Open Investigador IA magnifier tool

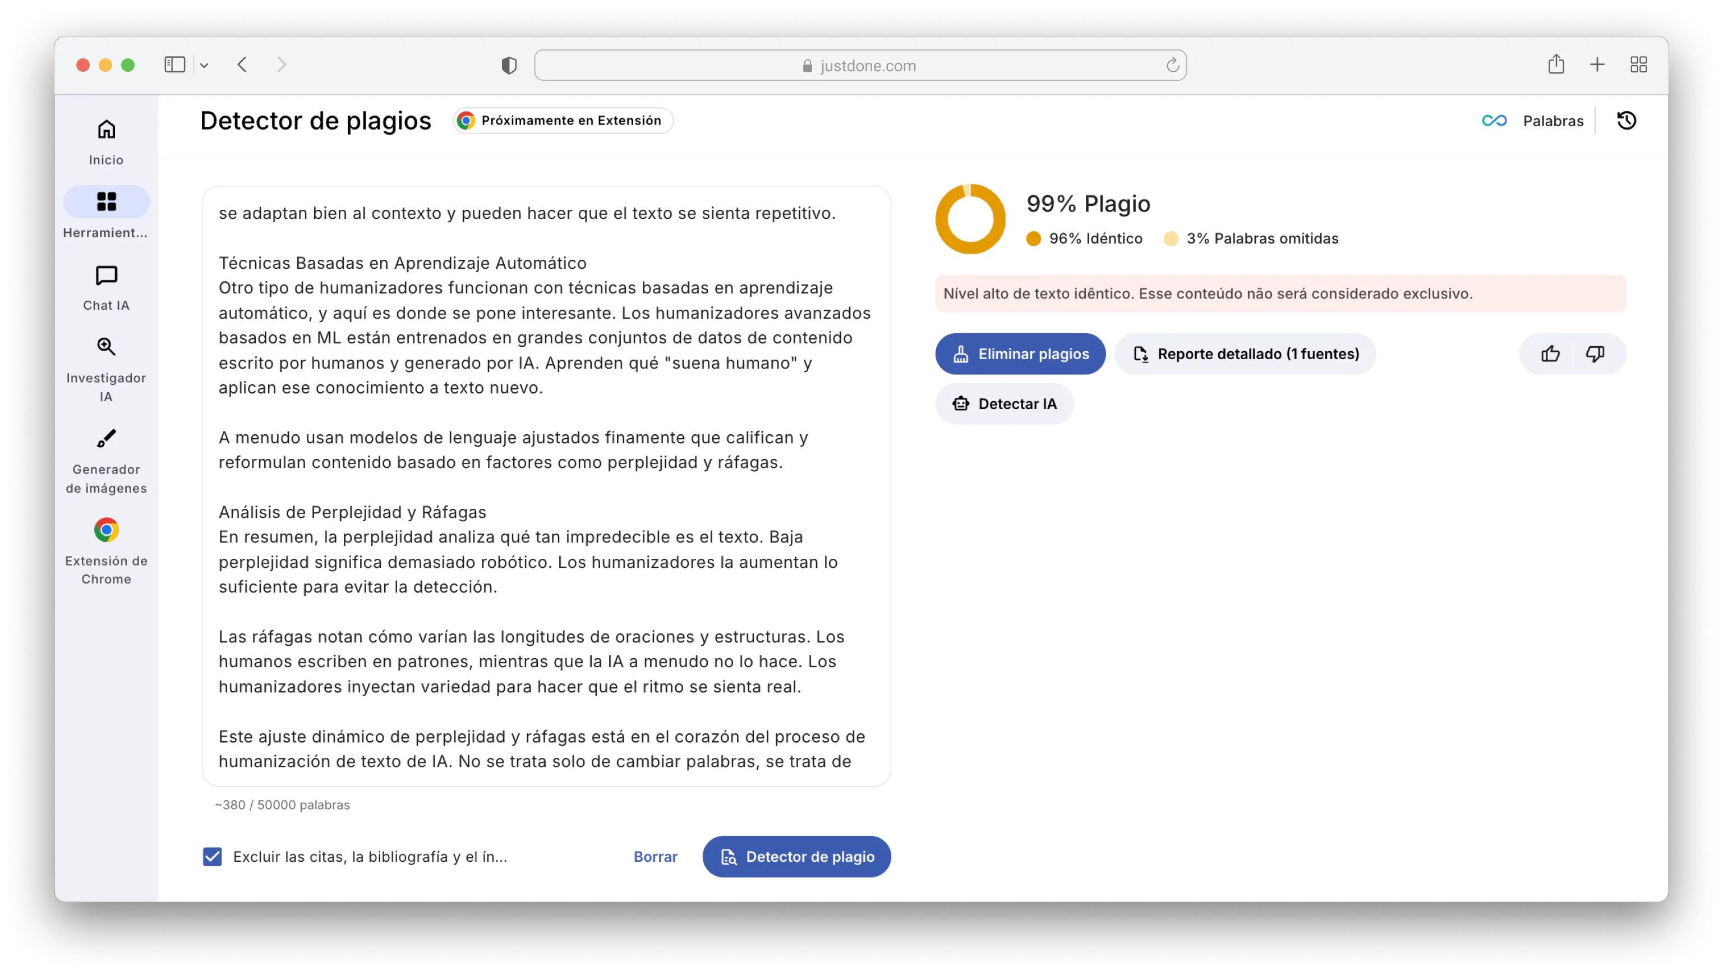tap(107, 369)
